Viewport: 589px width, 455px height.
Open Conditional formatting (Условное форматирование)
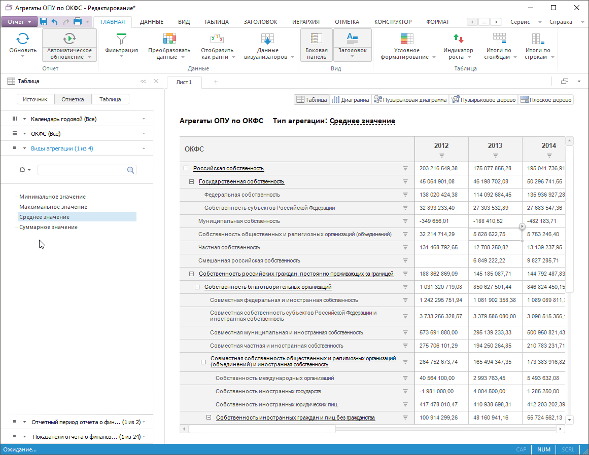[407, 39]
